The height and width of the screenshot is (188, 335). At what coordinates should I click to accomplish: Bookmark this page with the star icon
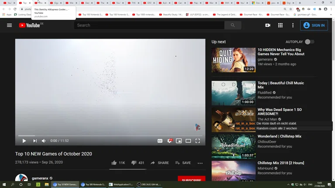tap(291, 9)
